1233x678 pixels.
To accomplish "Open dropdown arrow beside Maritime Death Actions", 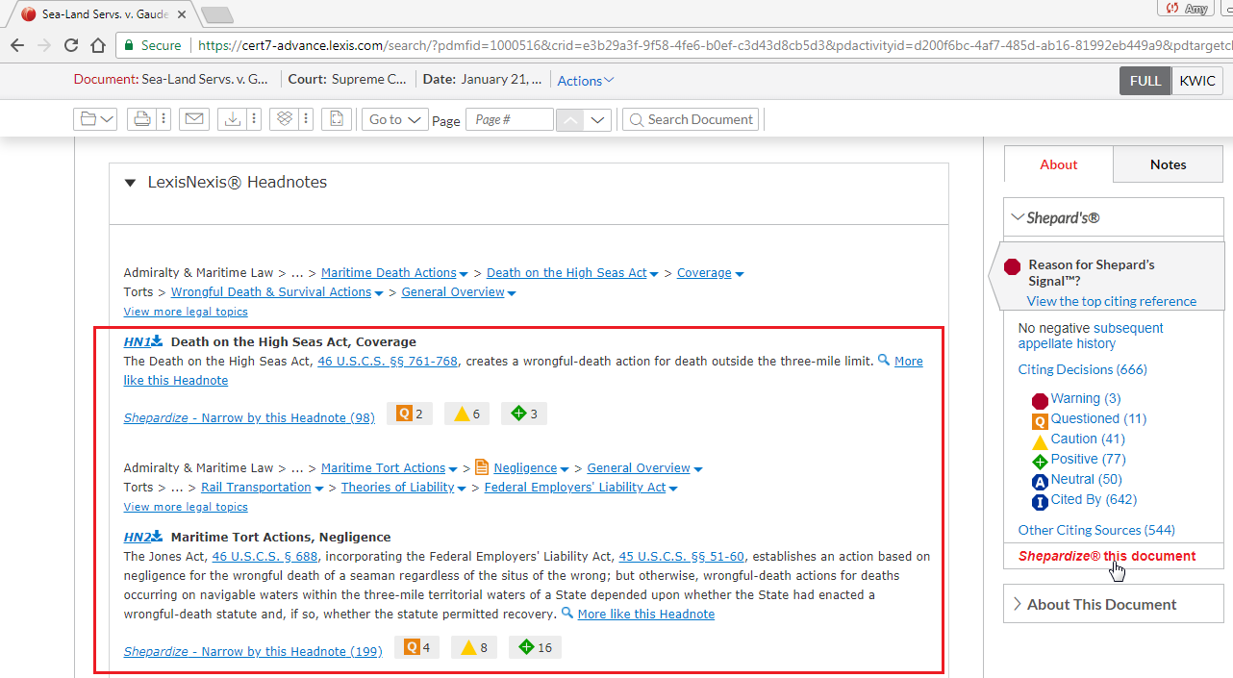I will (x=464, y=274).
